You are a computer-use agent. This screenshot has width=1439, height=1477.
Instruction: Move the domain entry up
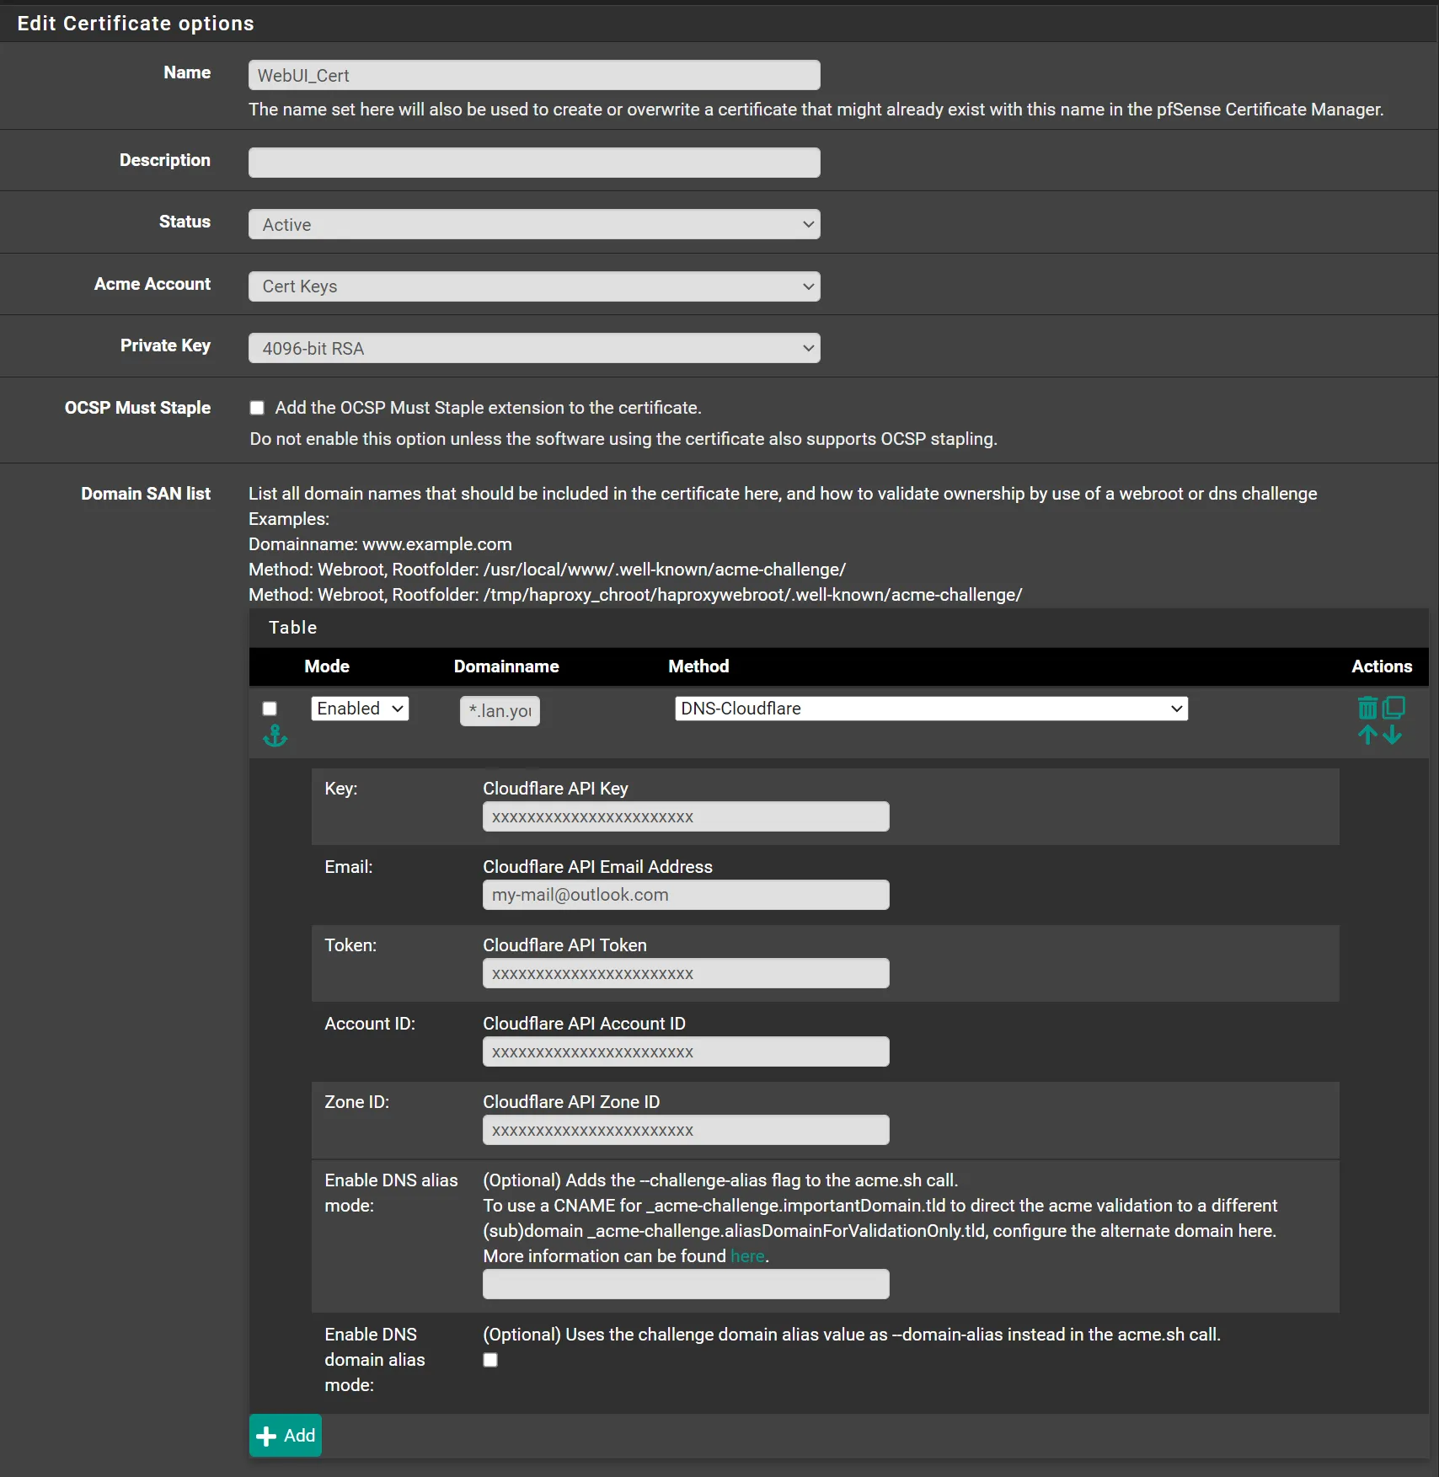(1367, 734)
